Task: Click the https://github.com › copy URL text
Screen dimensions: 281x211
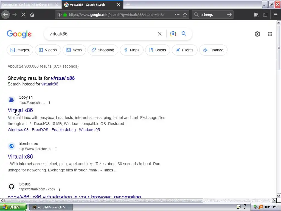Action: 37,189
